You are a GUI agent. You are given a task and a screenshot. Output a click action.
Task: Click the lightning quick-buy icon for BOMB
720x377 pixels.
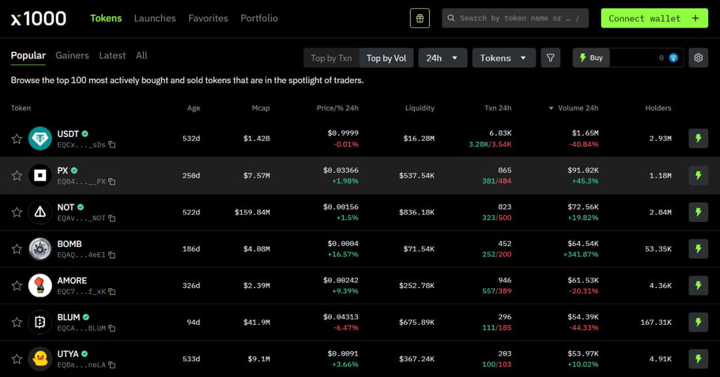click(698, 249)
